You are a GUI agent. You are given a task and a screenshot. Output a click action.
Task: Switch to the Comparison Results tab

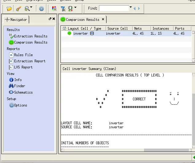82,20
